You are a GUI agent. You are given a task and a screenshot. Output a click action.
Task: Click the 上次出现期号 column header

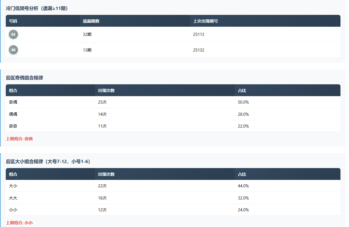(206, 21)
